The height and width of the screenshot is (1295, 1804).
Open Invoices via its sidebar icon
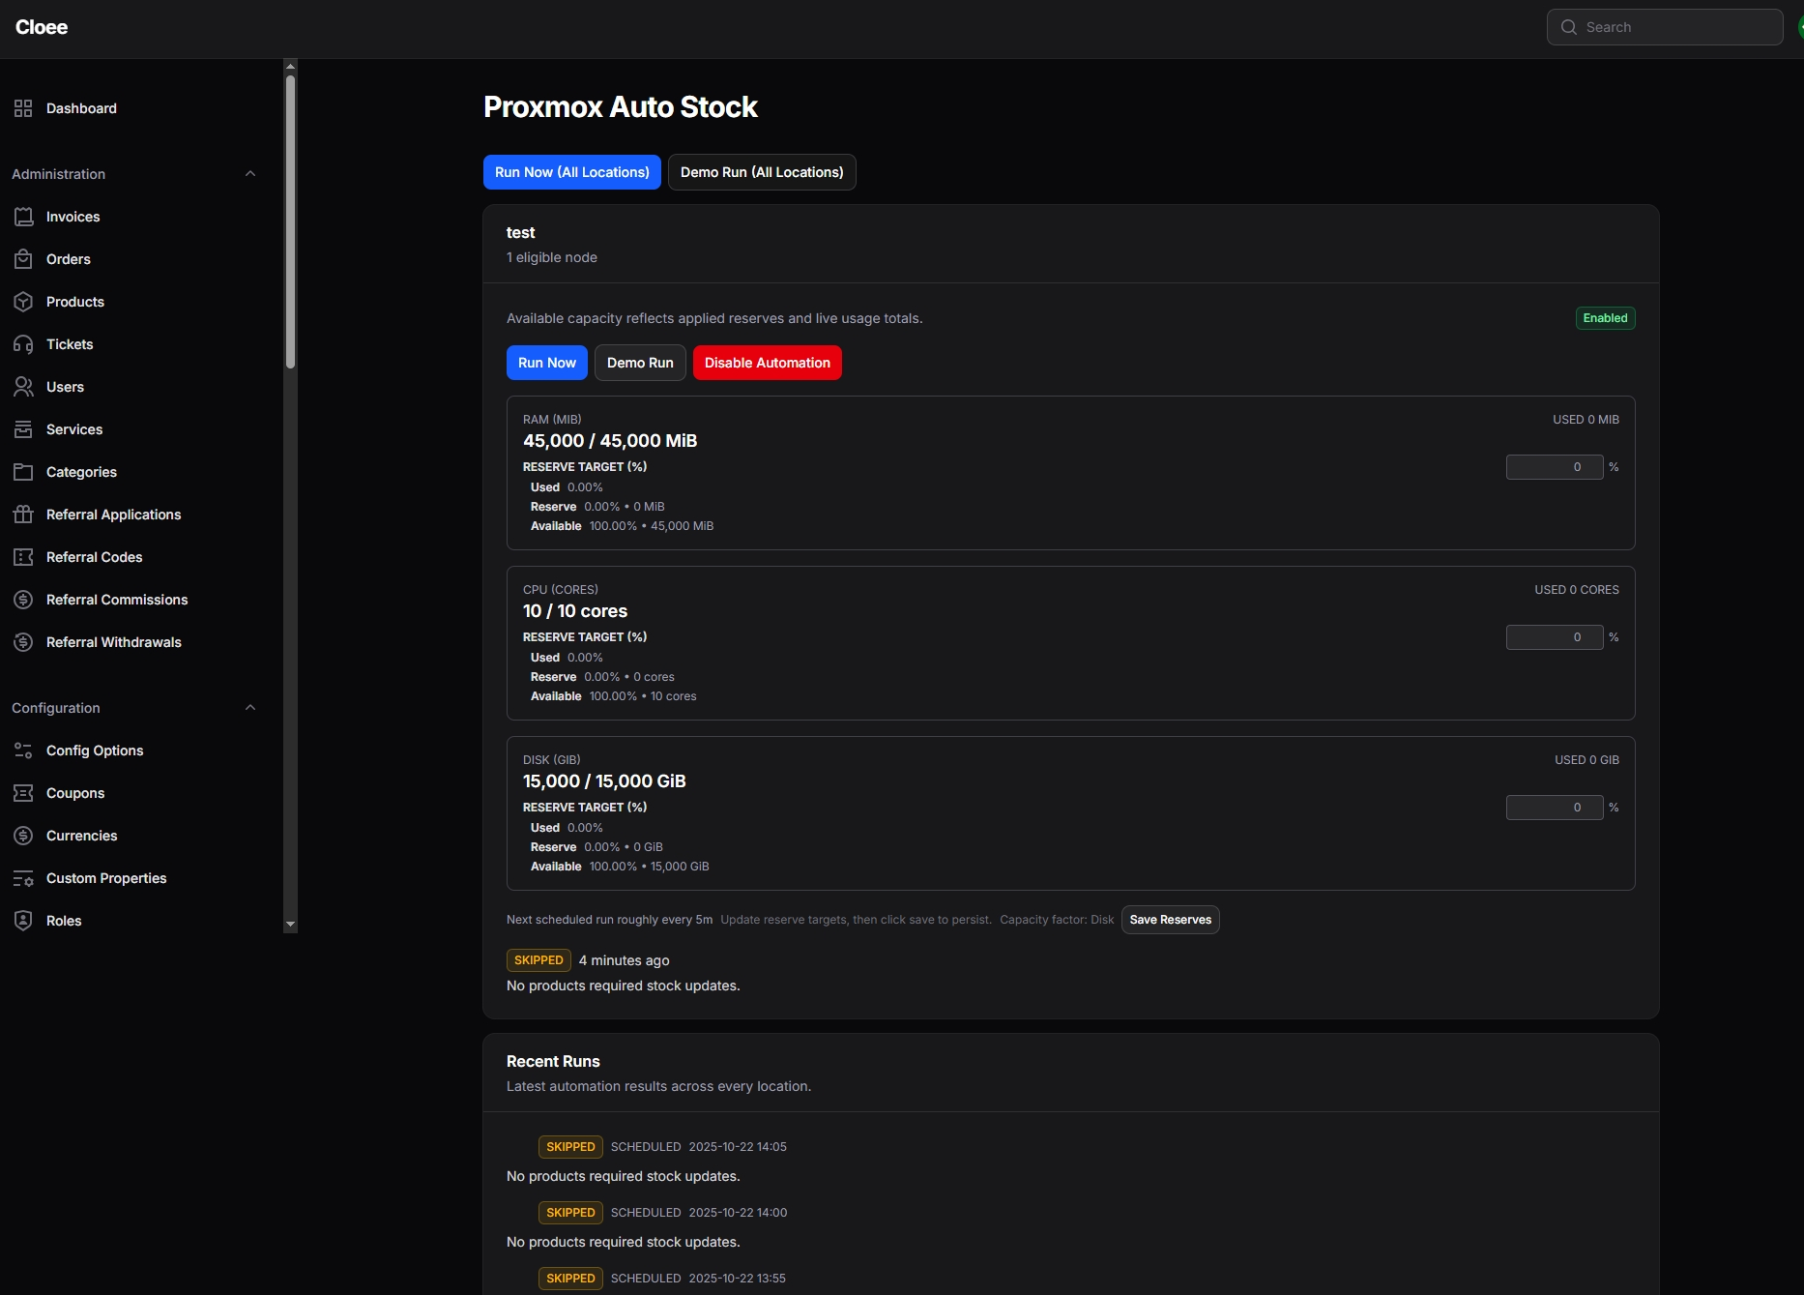pyautogui.click(x=23, y=217)
